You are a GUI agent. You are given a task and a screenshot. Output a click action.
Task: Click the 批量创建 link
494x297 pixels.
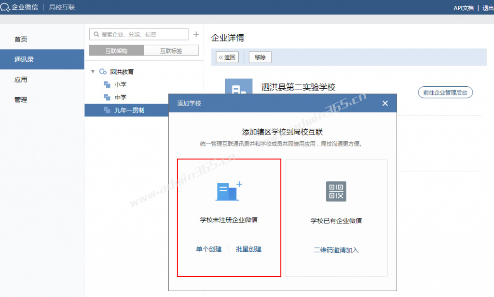248,249
